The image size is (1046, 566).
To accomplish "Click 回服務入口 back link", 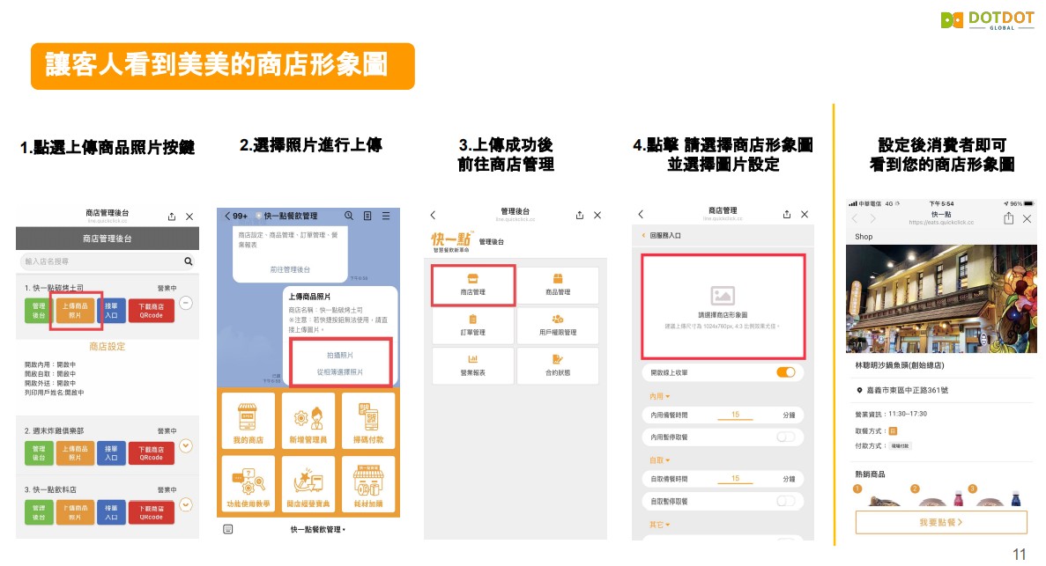I will [661, 235].
